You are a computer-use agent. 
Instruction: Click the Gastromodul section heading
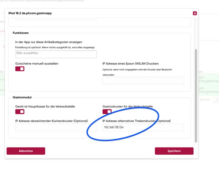point(22,97)
